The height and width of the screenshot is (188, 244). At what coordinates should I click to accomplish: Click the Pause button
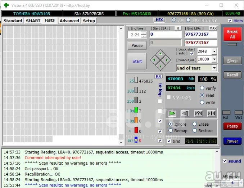pyautogui.click(x=137, y=45)
